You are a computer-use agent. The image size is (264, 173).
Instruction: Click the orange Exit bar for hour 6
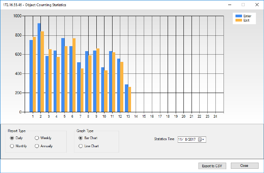pos(74,75)
